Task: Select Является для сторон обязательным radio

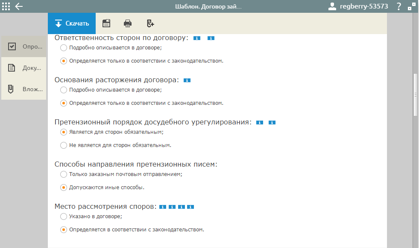Action: (x=64, y=132)
